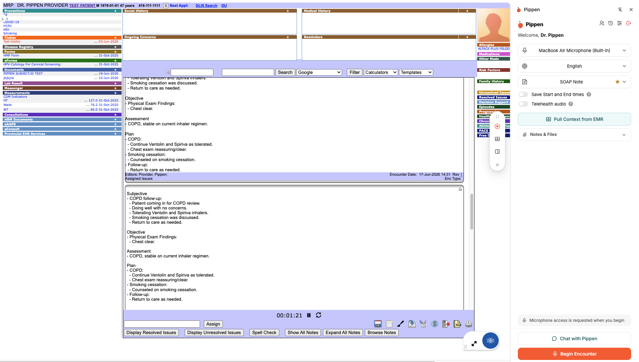Click Pull Context from EMR
This screenshot has width=639, height=362.
coord(574,119)
